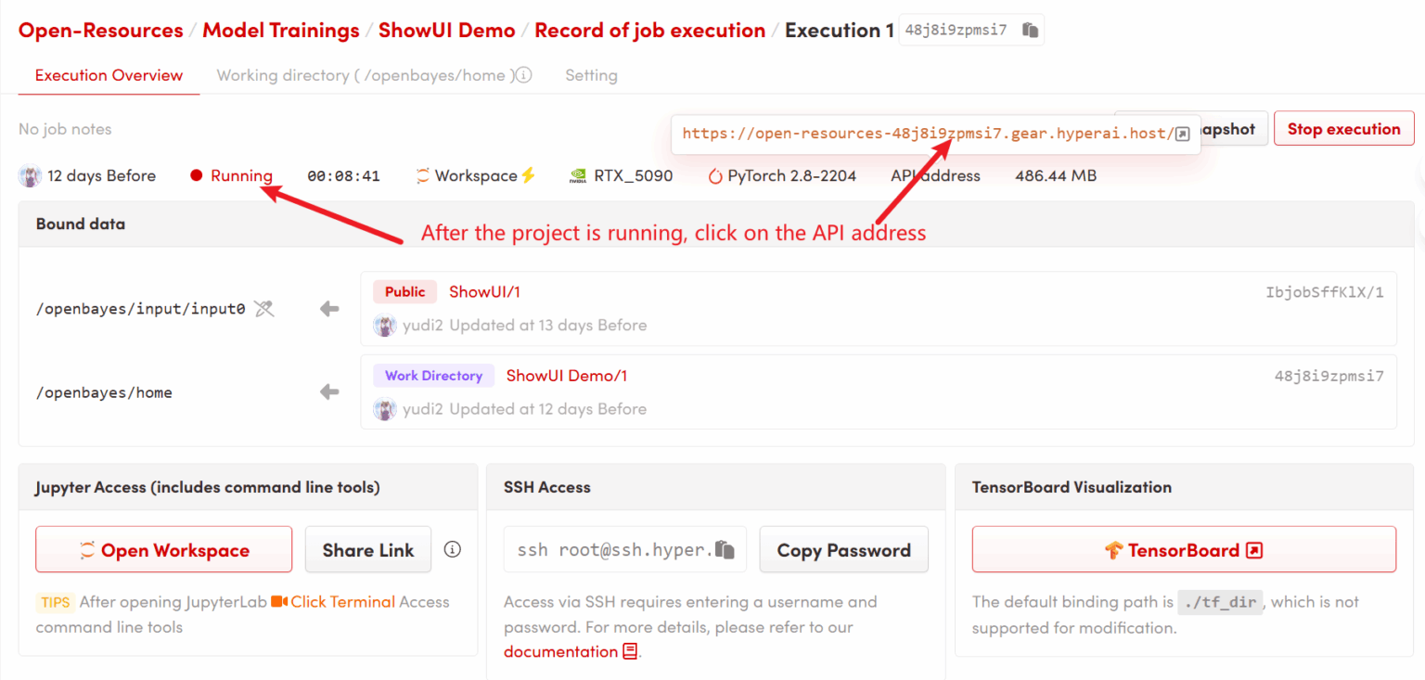Click the Copy Password button
Viewport: 1425px width, 680px height.
pos(843,550)
